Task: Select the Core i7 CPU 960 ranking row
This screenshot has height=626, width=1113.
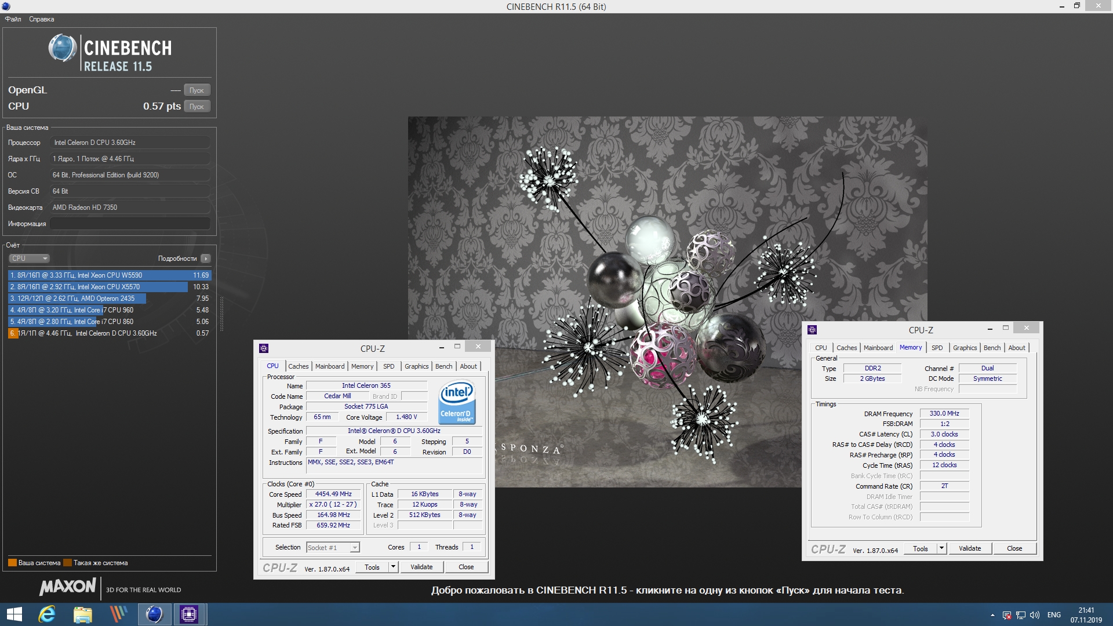Action: click(110, 310)
